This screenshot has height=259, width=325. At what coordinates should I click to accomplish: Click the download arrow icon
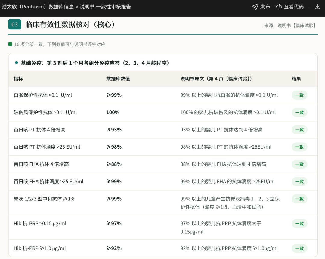317,7
